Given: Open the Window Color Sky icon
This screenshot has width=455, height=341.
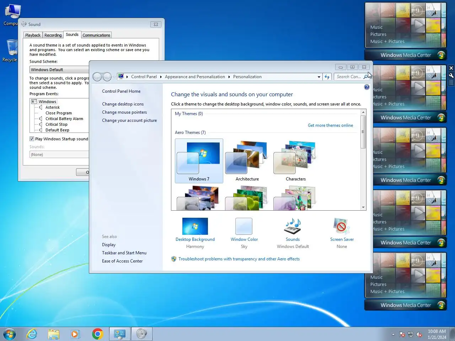Looking at the screenshot, I should point(244,226).
